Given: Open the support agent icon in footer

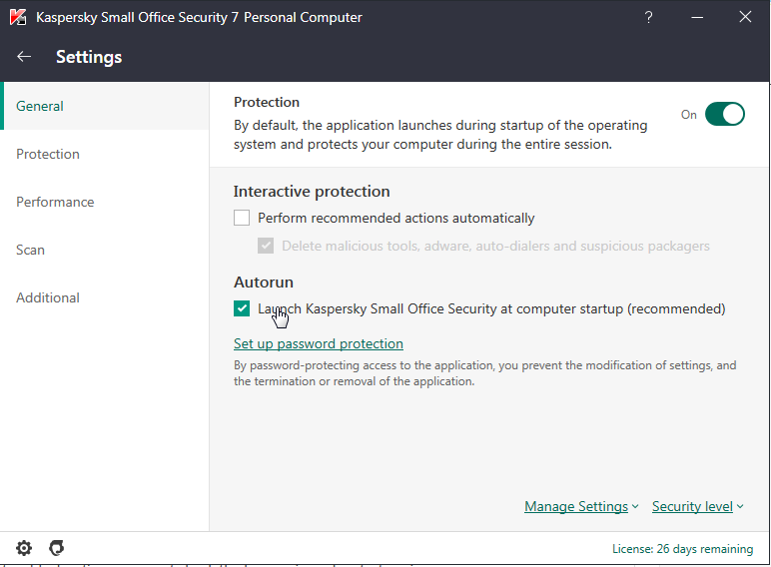Looking at the screenshot, I should [57, 548].
